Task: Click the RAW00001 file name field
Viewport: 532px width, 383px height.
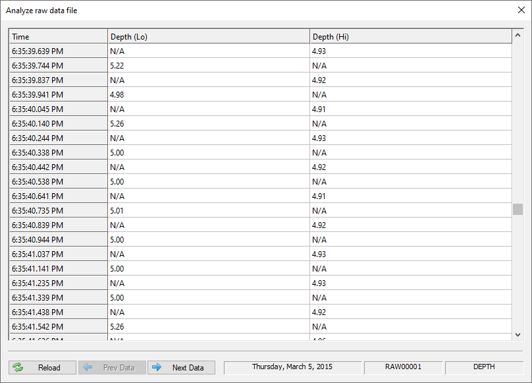Action: point(403,367)
